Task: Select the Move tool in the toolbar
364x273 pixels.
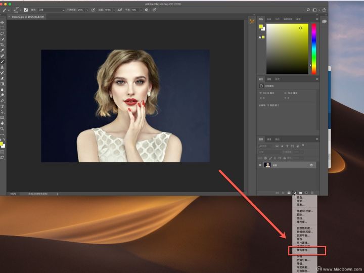Action: tap(3, 23)
